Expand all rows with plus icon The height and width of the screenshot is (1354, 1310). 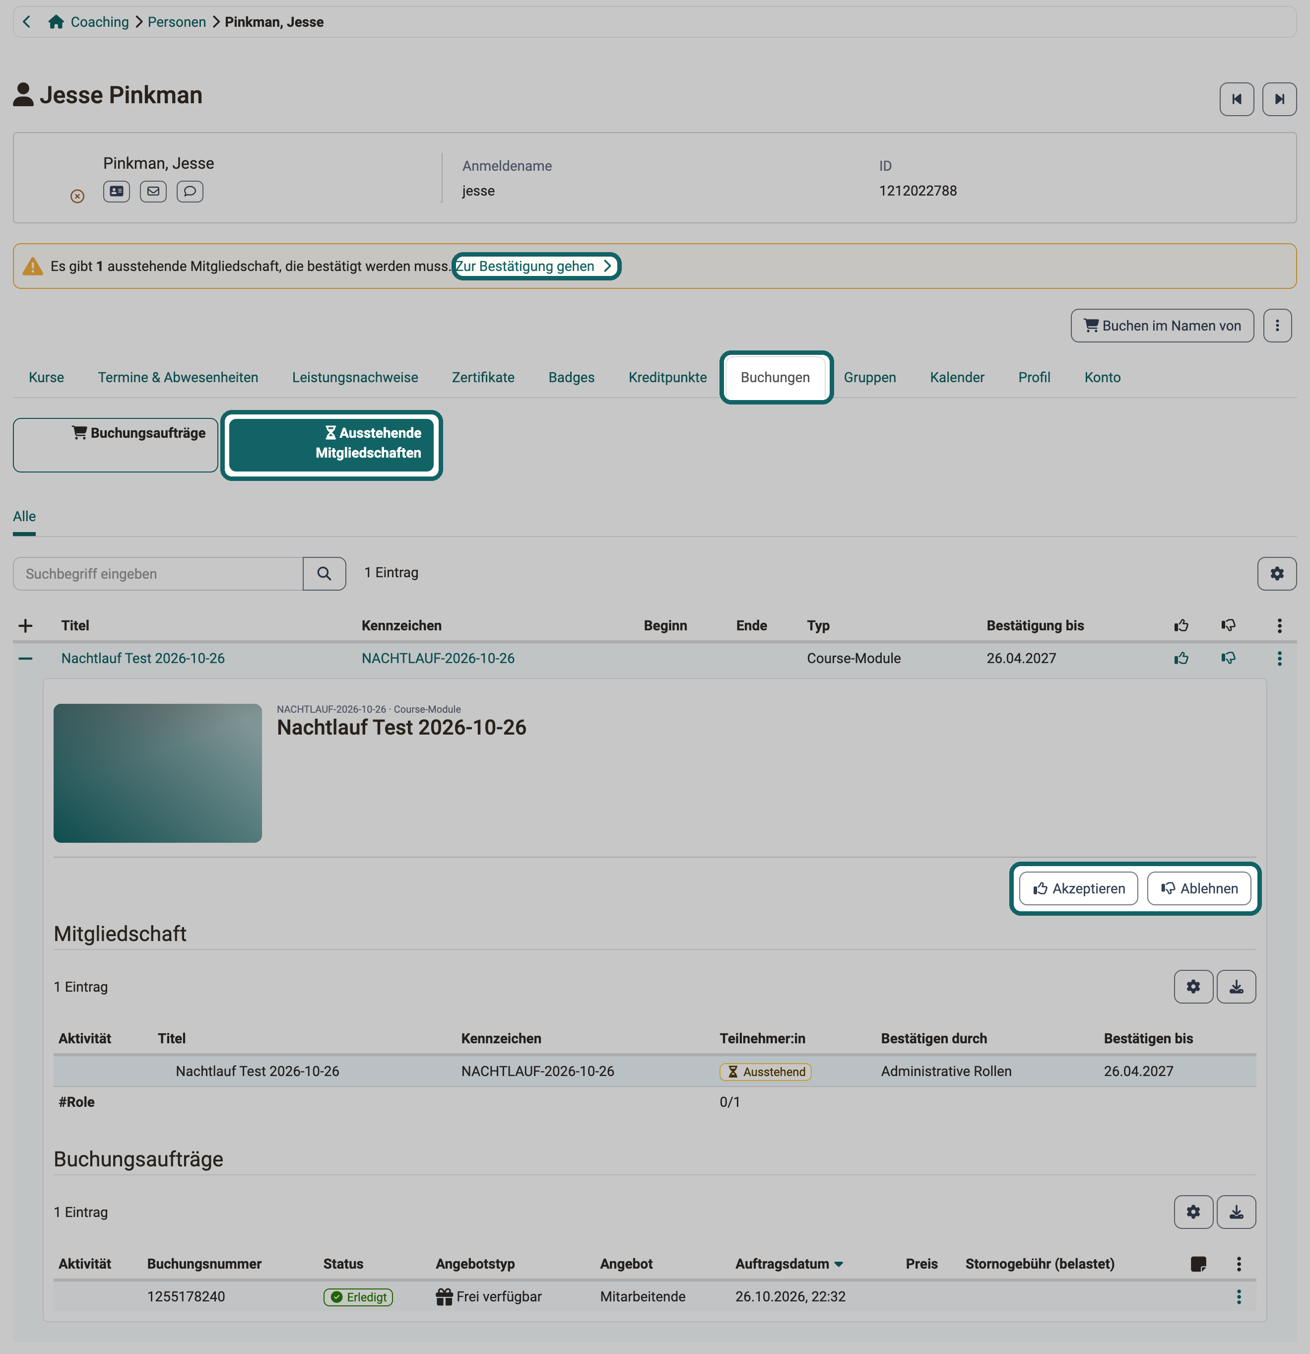click(x=25, y=626)
